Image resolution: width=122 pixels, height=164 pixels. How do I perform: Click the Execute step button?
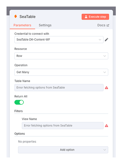click(x=95, y=17)
